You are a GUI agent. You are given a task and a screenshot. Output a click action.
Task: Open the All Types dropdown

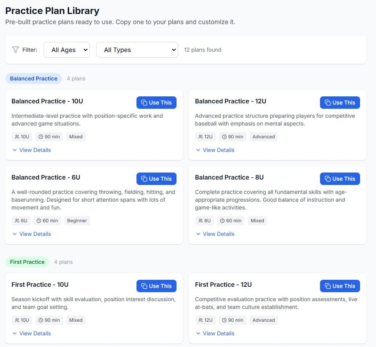point(137,49)
